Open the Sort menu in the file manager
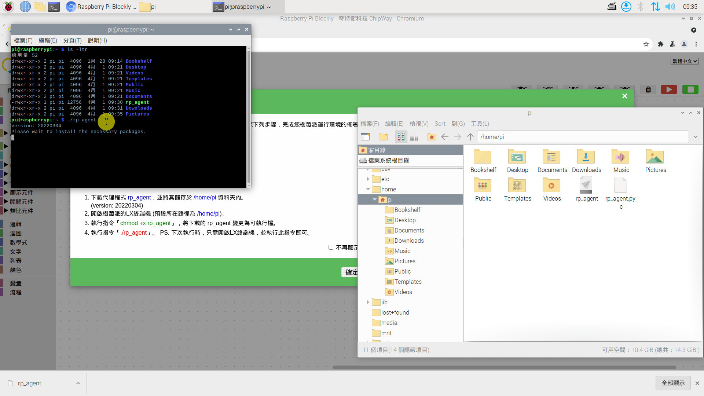704x396 pixels. point(440,124)
